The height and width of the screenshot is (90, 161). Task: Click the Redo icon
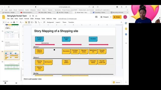11,22
